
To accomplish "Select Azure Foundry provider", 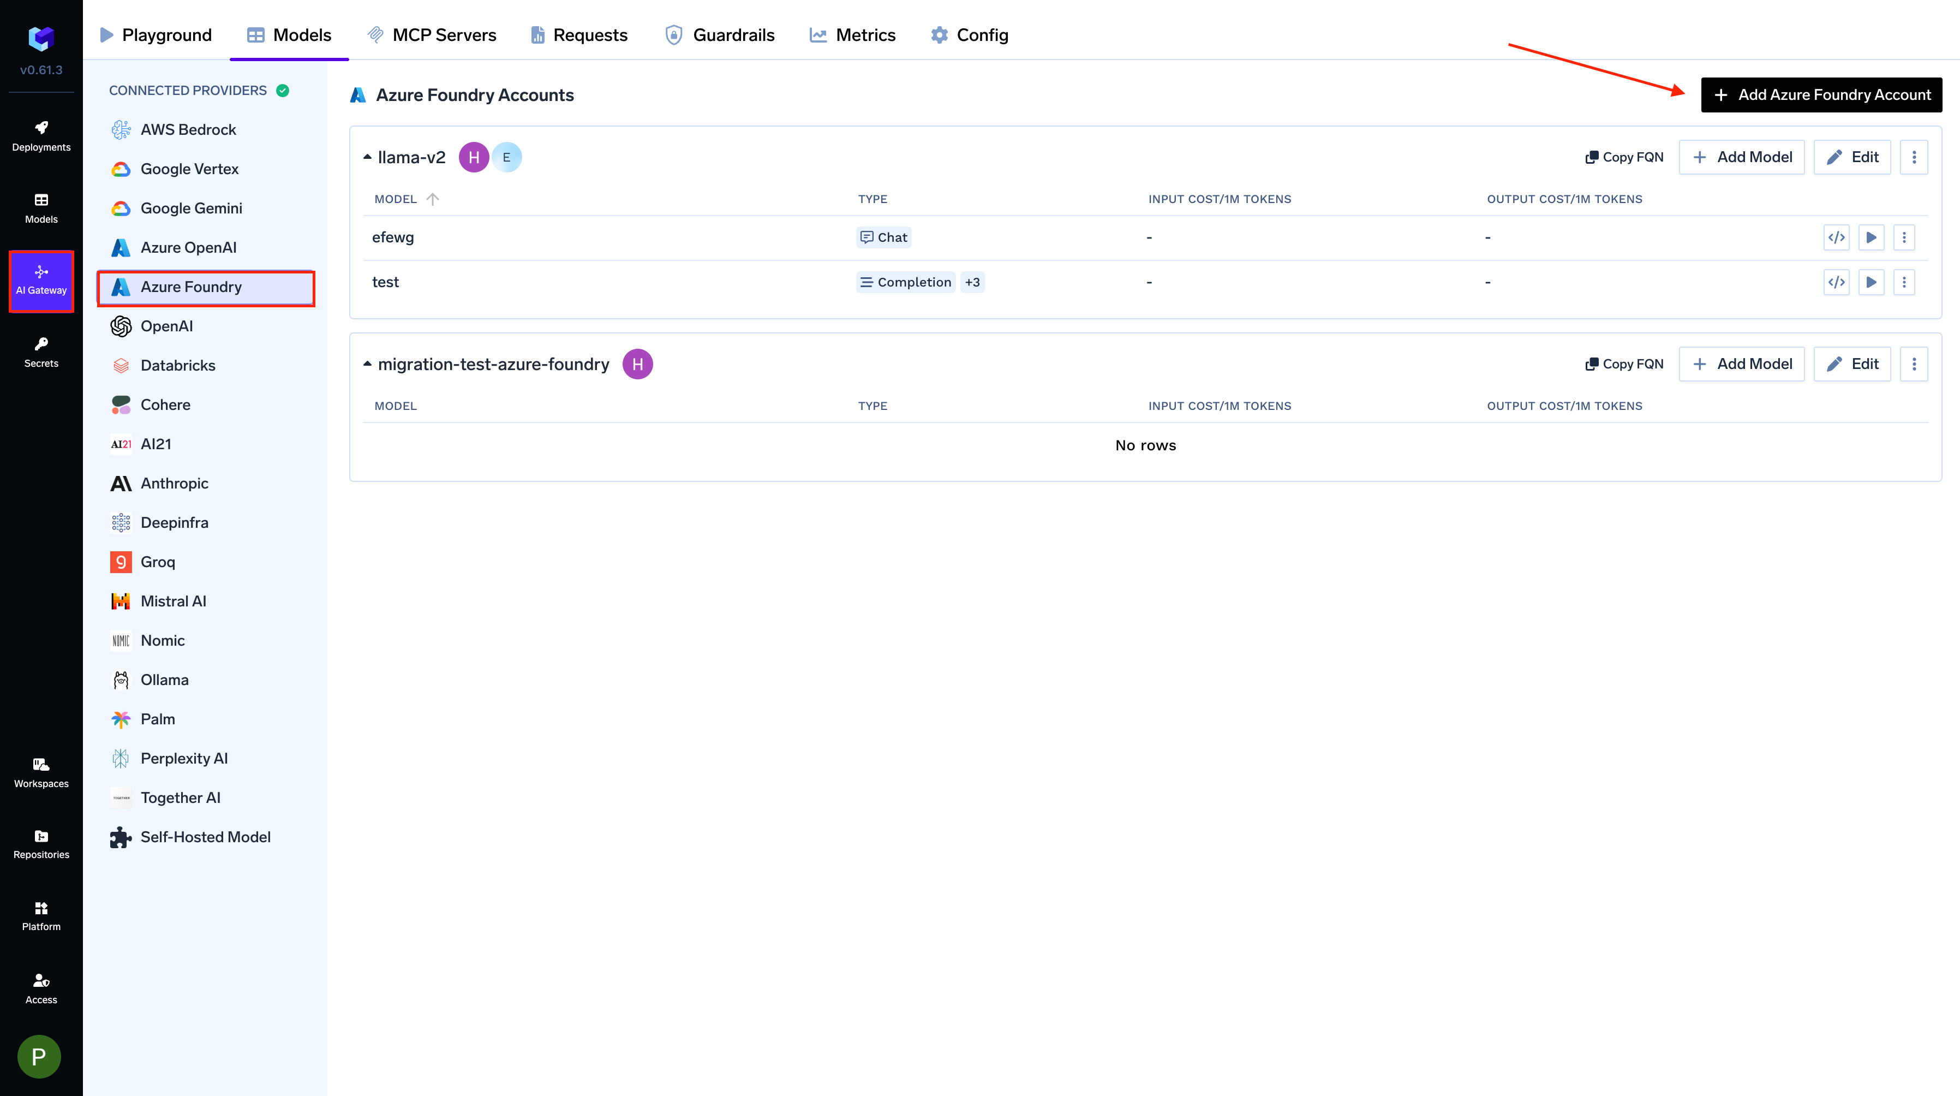I will tap(205, 288).
